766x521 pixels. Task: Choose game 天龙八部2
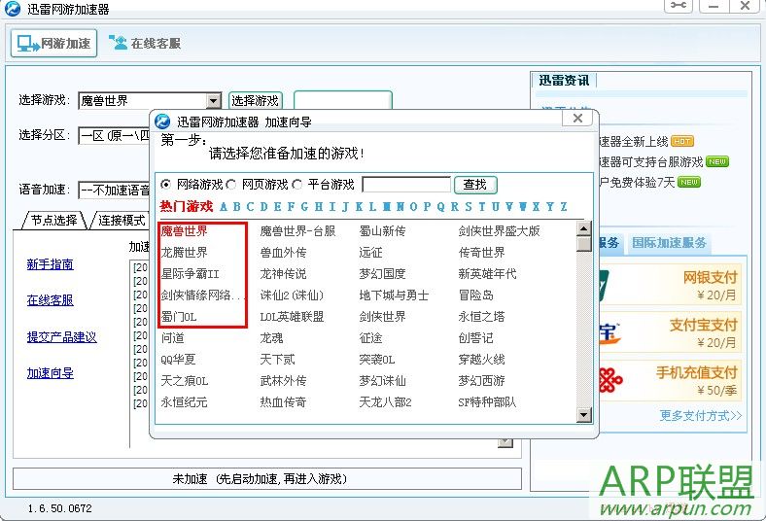(386, 402)
